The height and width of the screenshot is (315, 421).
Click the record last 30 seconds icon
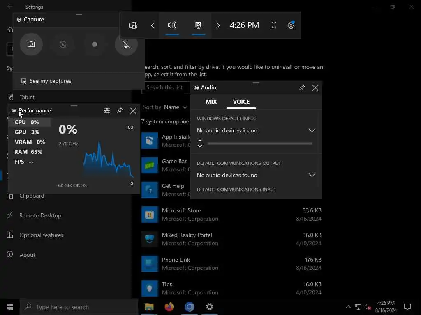(x=63, y=44)
